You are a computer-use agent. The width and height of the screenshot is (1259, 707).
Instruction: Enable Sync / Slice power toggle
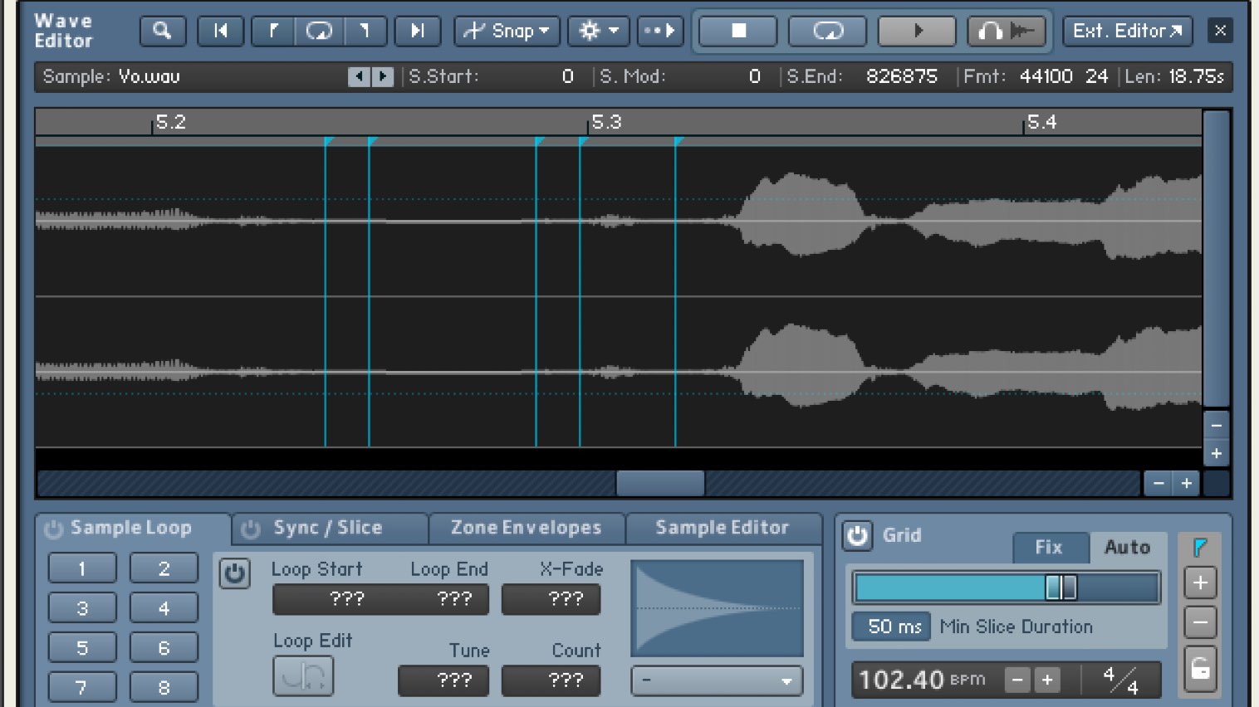(251, 529)
